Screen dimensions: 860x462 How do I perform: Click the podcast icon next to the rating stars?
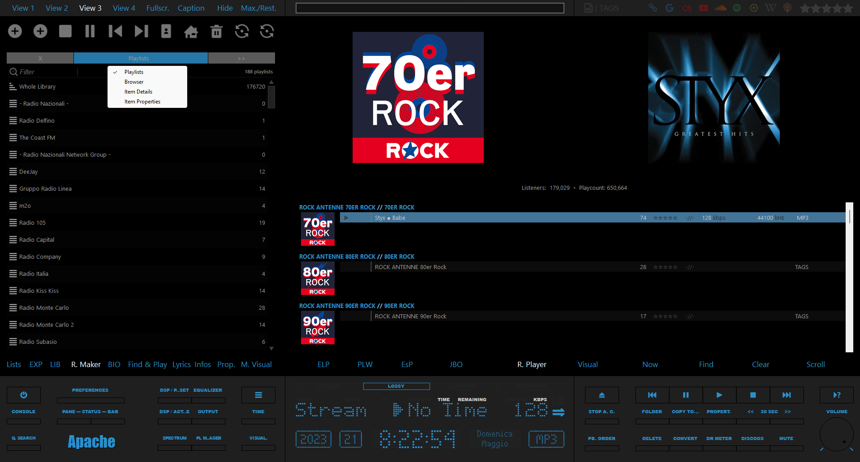point(787,8)
